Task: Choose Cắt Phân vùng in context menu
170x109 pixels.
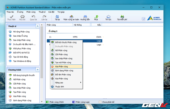Action: (x=66, y=54)
